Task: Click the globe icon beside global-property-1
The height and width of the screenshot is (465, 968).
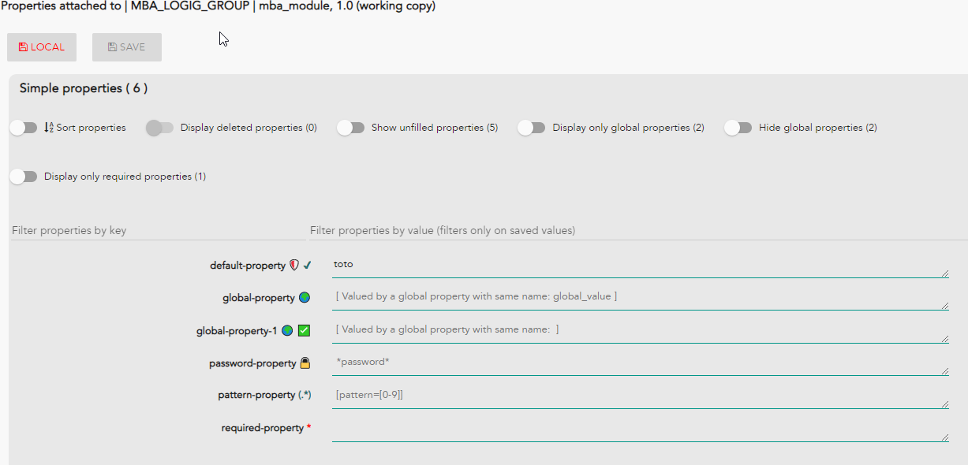Action: tap(287, 331)
